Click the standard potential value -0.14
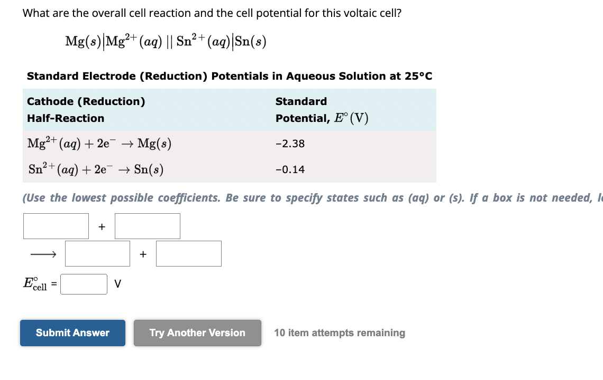 (x=287, y=169)
